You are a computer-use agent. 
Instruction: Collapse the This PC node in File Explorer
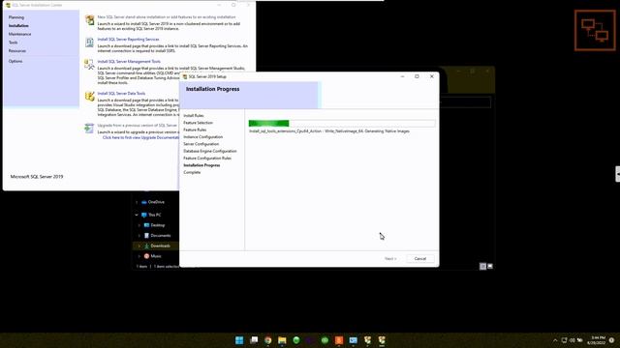pyautogui.click(x=137, y=215)
